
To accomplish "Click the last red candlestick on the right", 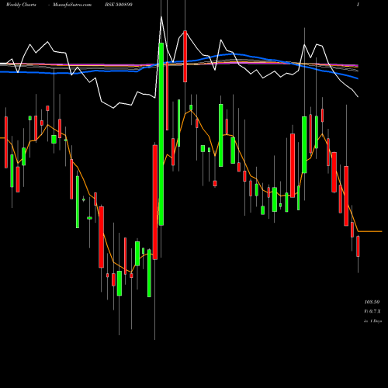I will [358, 246].
